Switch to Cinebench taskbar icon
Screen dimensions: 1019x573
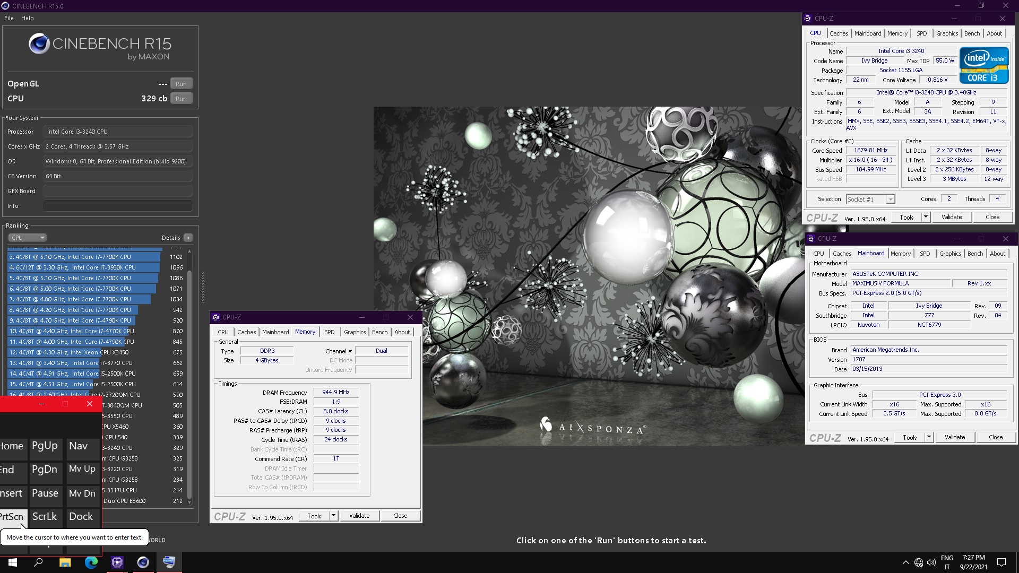pyautogui.click(x=143, y=562)
